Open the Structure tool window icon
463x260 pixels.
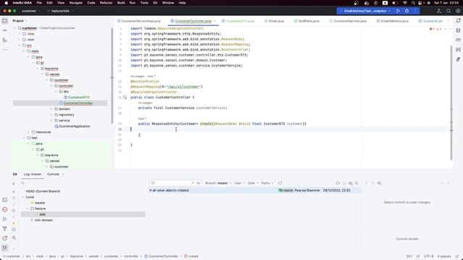pyautogui.click(x=5, y=40)
